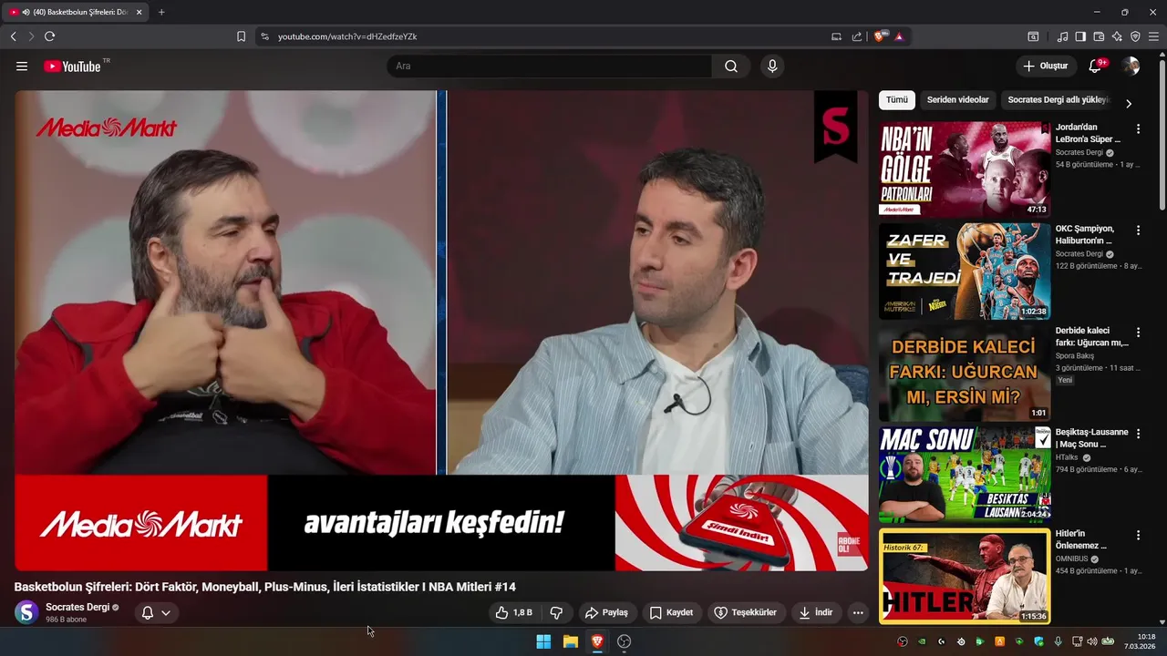The width and height of the screenshot is (1167, 656).
Task: Click the OKC Şampiyon, Haliburton'ın title
Action: pos(1085,234)
